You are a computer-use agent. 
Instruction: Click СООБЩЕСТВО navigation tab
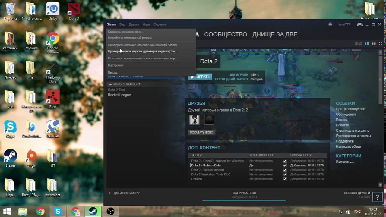(226, 34)
